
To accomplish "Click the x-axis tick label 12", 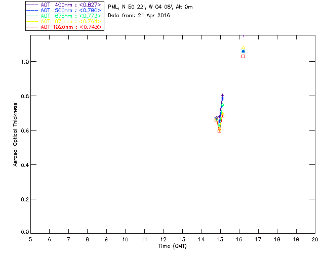I will (163, 239).
